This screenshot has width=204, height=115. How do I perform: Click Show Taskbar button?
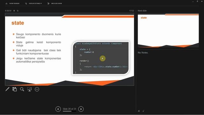tap(12, 4)
